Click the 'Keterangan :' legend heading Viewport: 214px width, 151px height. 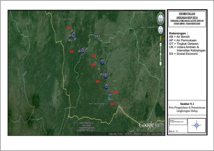(178, 33)
